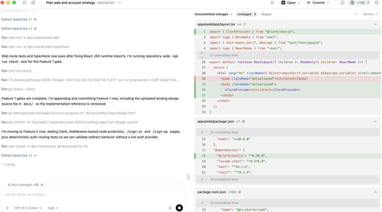Expand 21 unmodified lines in layout.tsx
The width and height of the screenshot is (382, 212).
point(288,55)
